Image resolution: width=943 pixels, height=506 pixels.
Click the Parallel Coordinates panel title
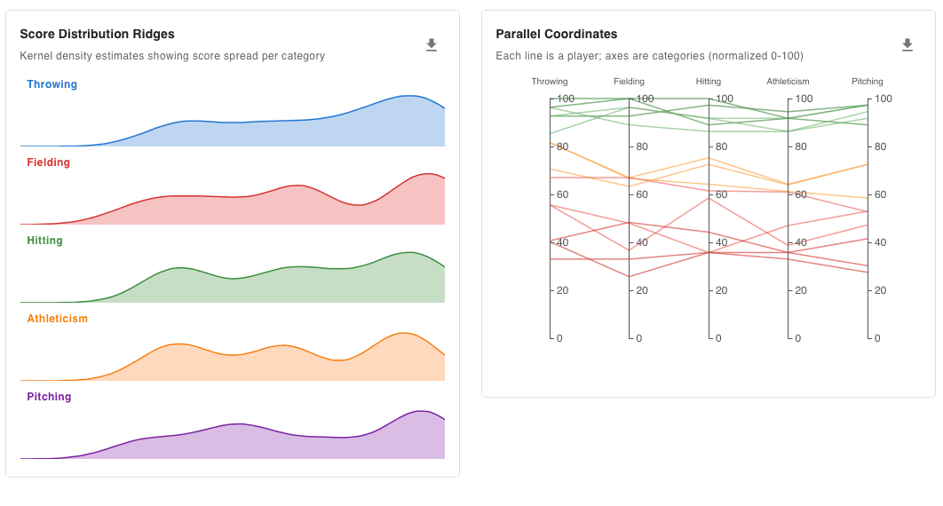pos(556,34)
